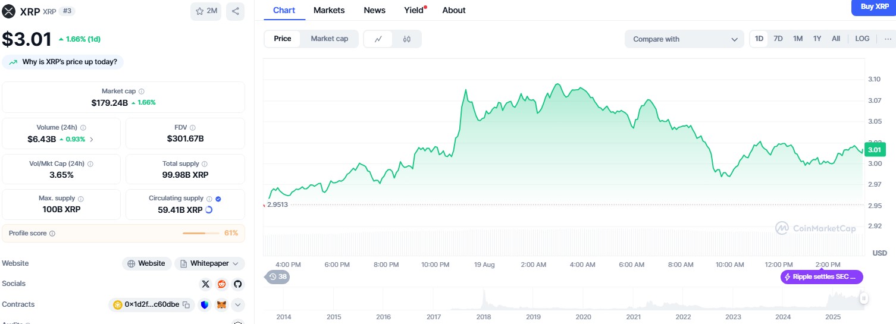The width and height of the screenshot is (896, 324).
Task: Open the Compare with dropdown
Action: coord(684,39)
